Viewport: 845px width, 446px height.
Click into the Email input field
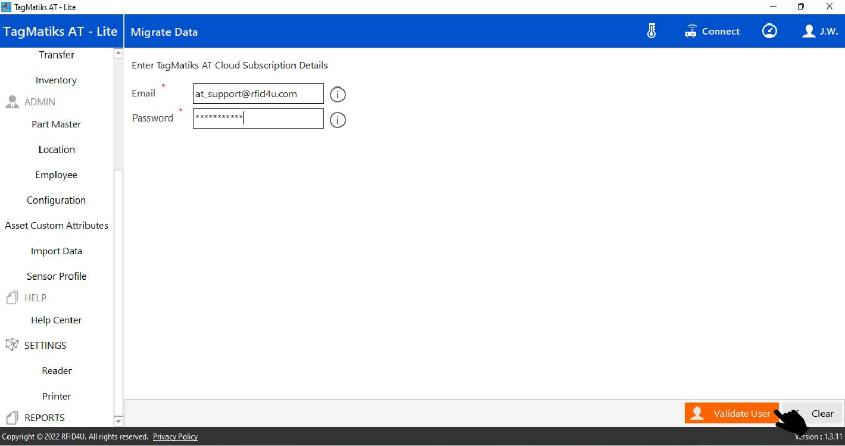pyautogui.click(x=258, y=94)
